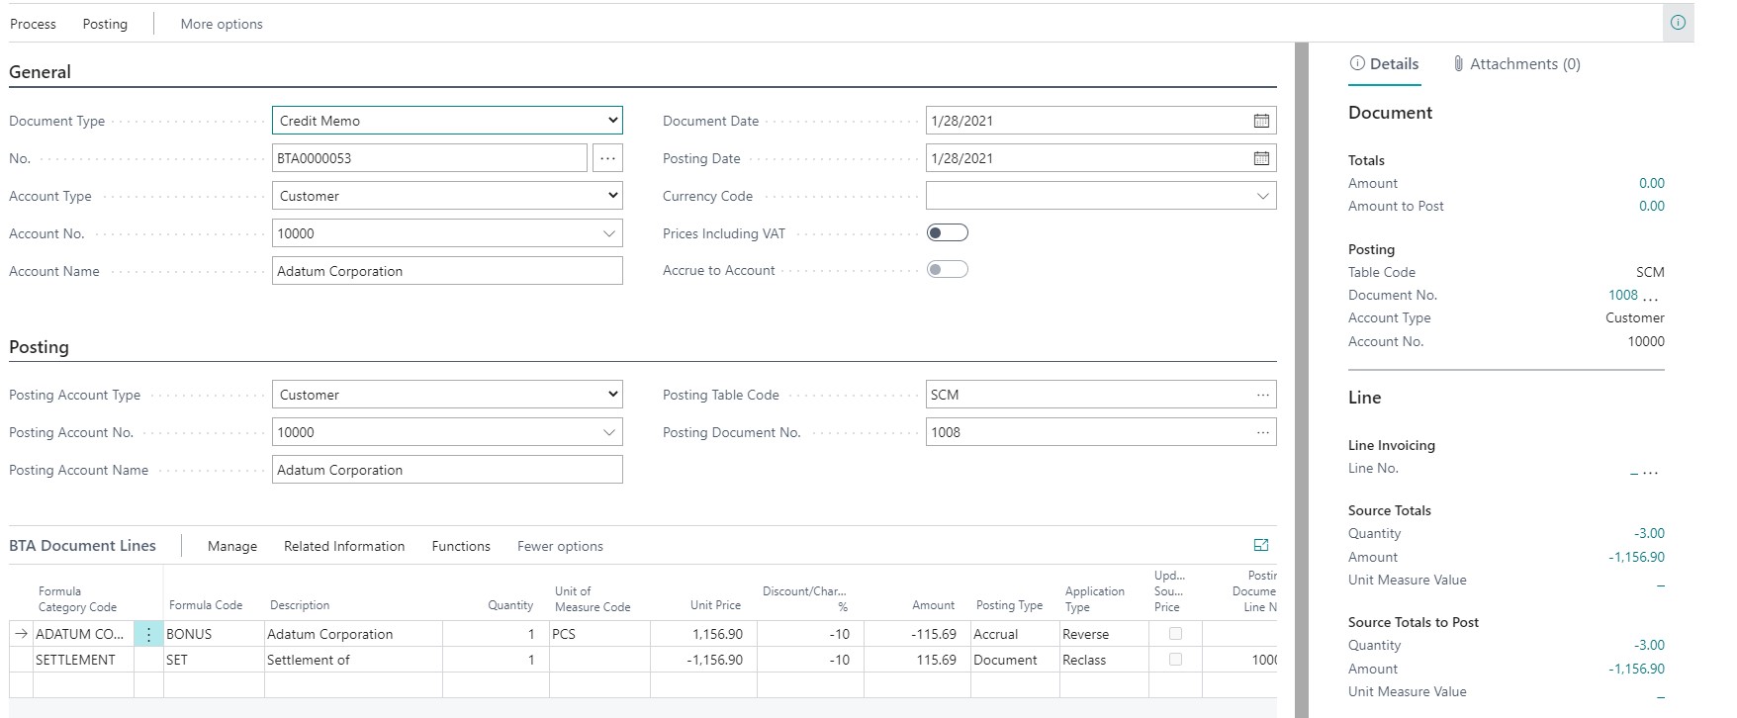
Task: Open the Document Type dropdown
Action: point(447,121)
